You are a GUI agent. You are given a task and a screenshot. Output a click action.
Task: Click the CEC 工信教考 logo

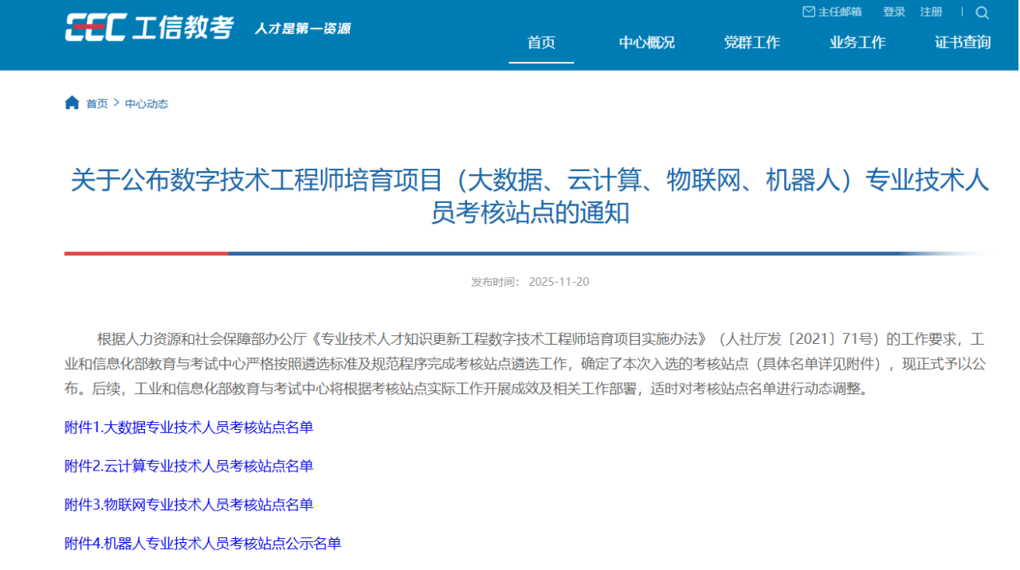coord(149,28)
